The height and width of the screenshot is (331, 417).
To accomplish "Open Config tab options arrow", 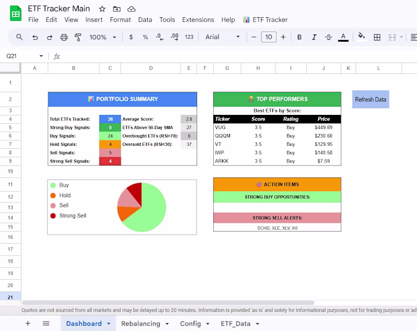I will [x=208, y=323].
